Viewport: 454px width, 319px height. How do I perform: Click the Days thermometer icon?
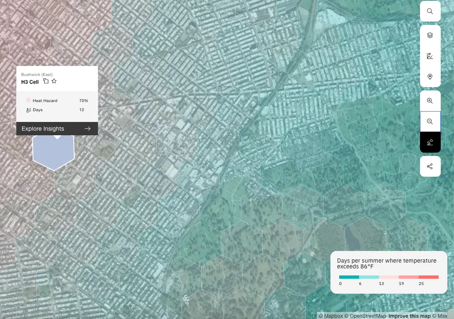[x=29, y=110]
